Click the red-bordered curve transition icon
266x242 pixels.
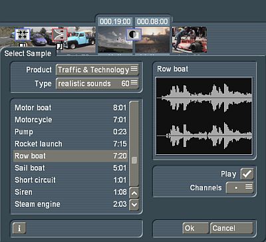(59, 35)
